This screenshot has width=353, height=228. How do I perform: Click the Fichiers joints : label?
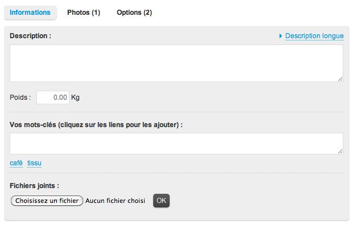pos(35,185)
